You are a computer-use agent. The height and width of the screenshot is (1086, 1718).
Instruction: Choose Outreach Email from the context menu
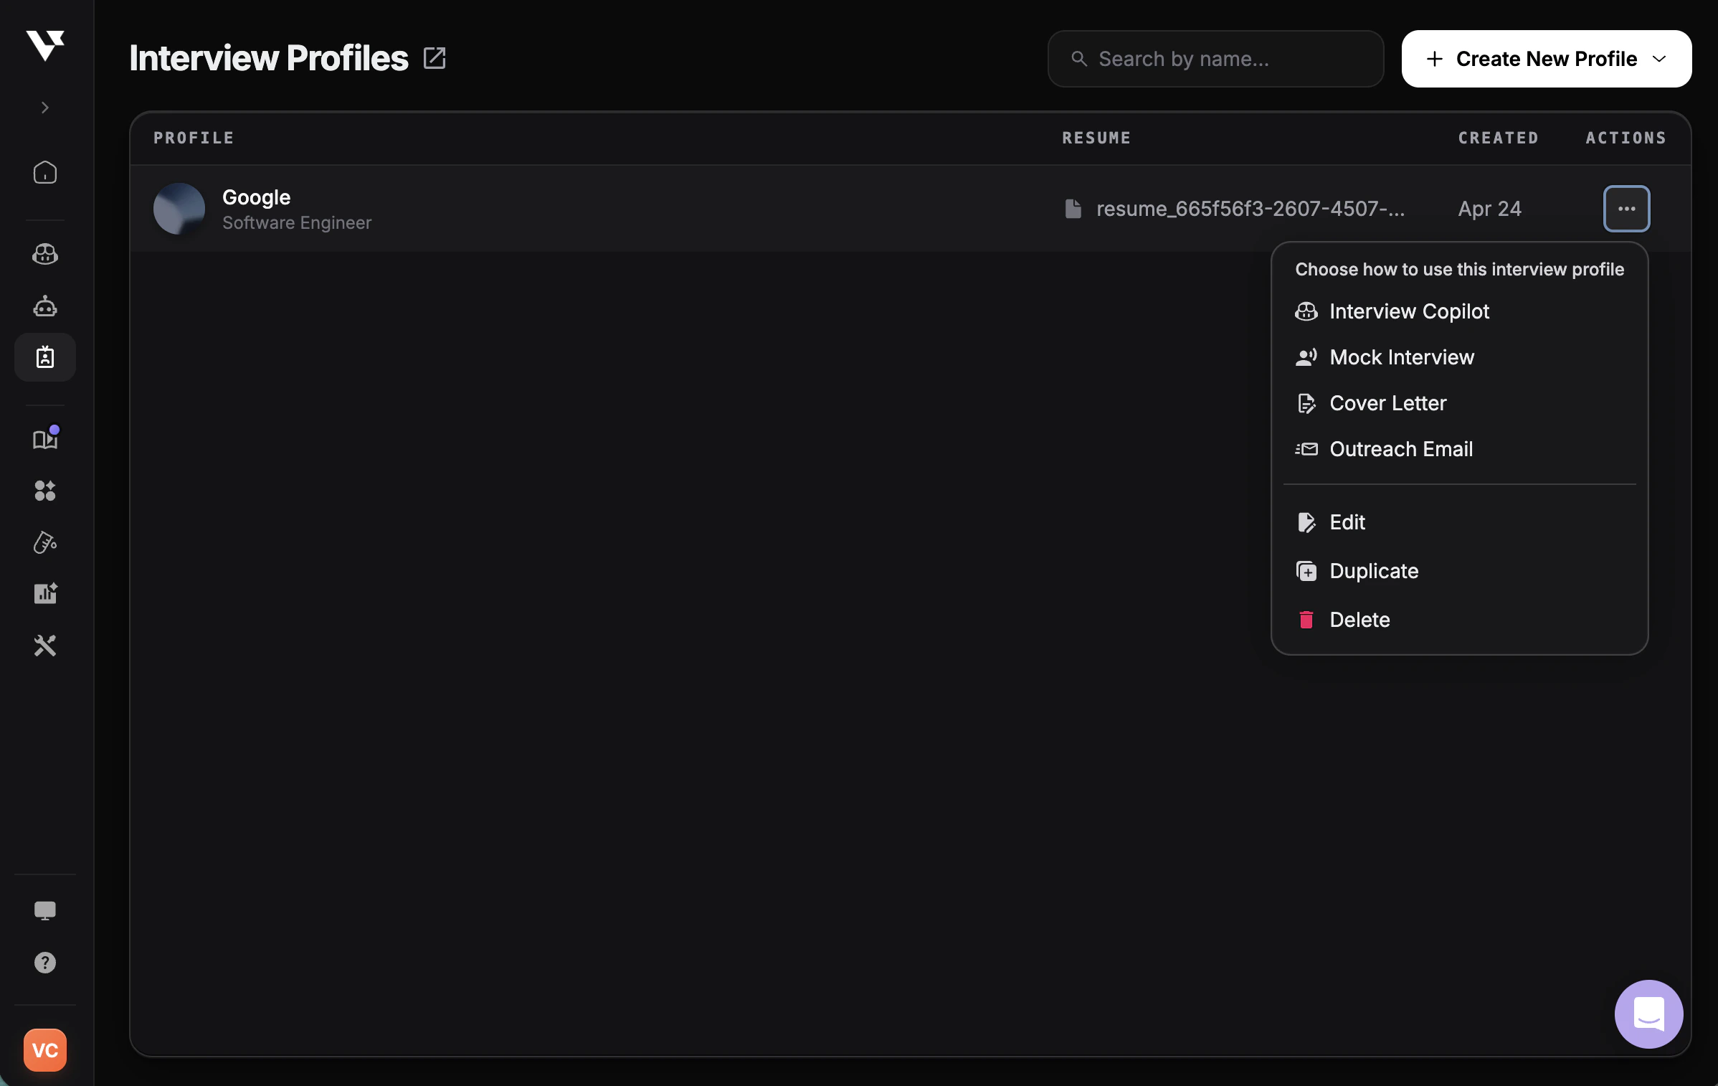pos(1401,449)
